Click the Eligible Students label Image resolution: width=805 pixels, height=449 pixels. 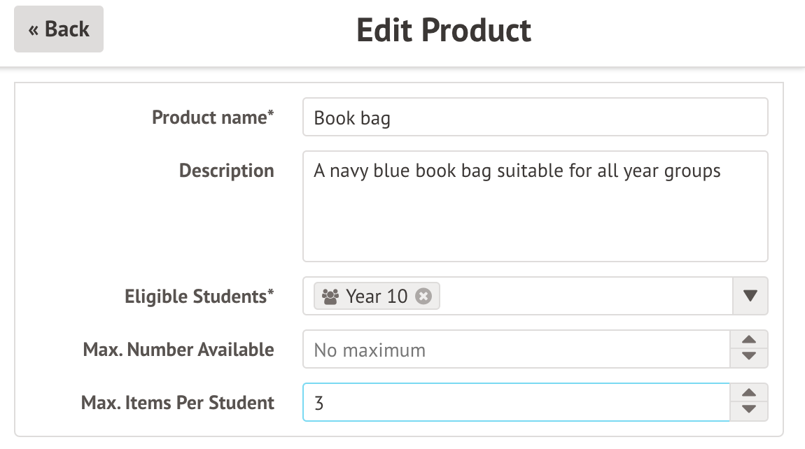(x=199, y=297)
